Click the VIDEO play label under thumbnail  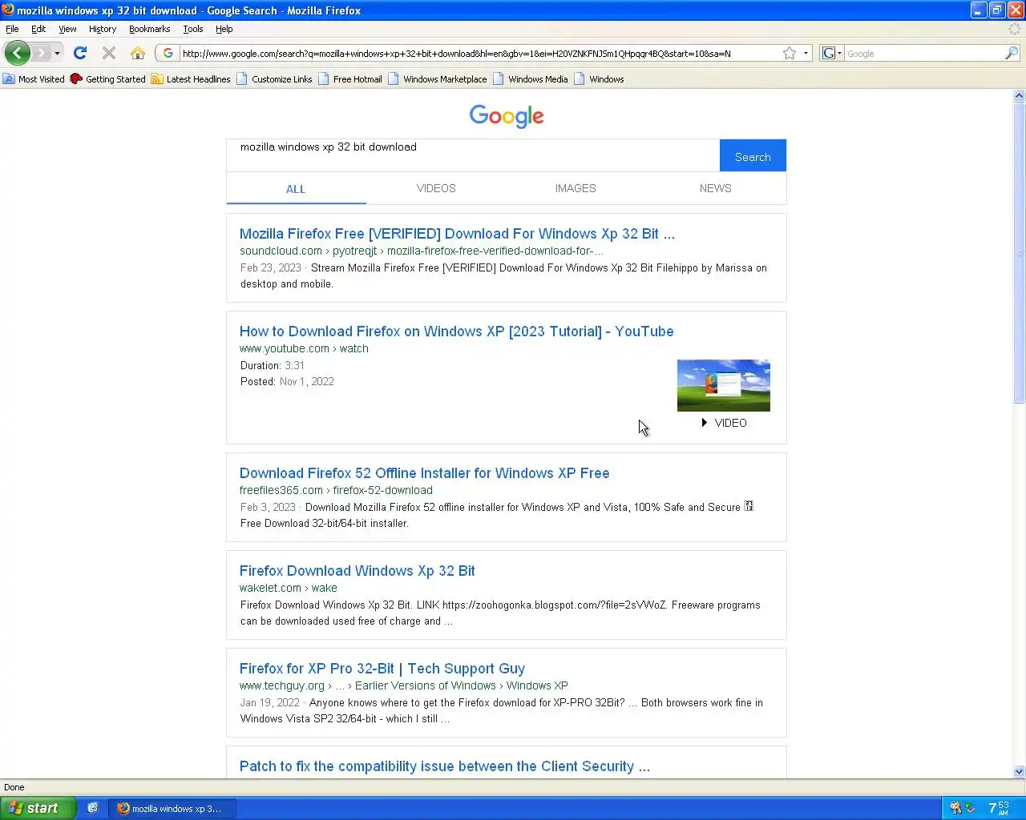pyautogui.click(x=724, y=423)
